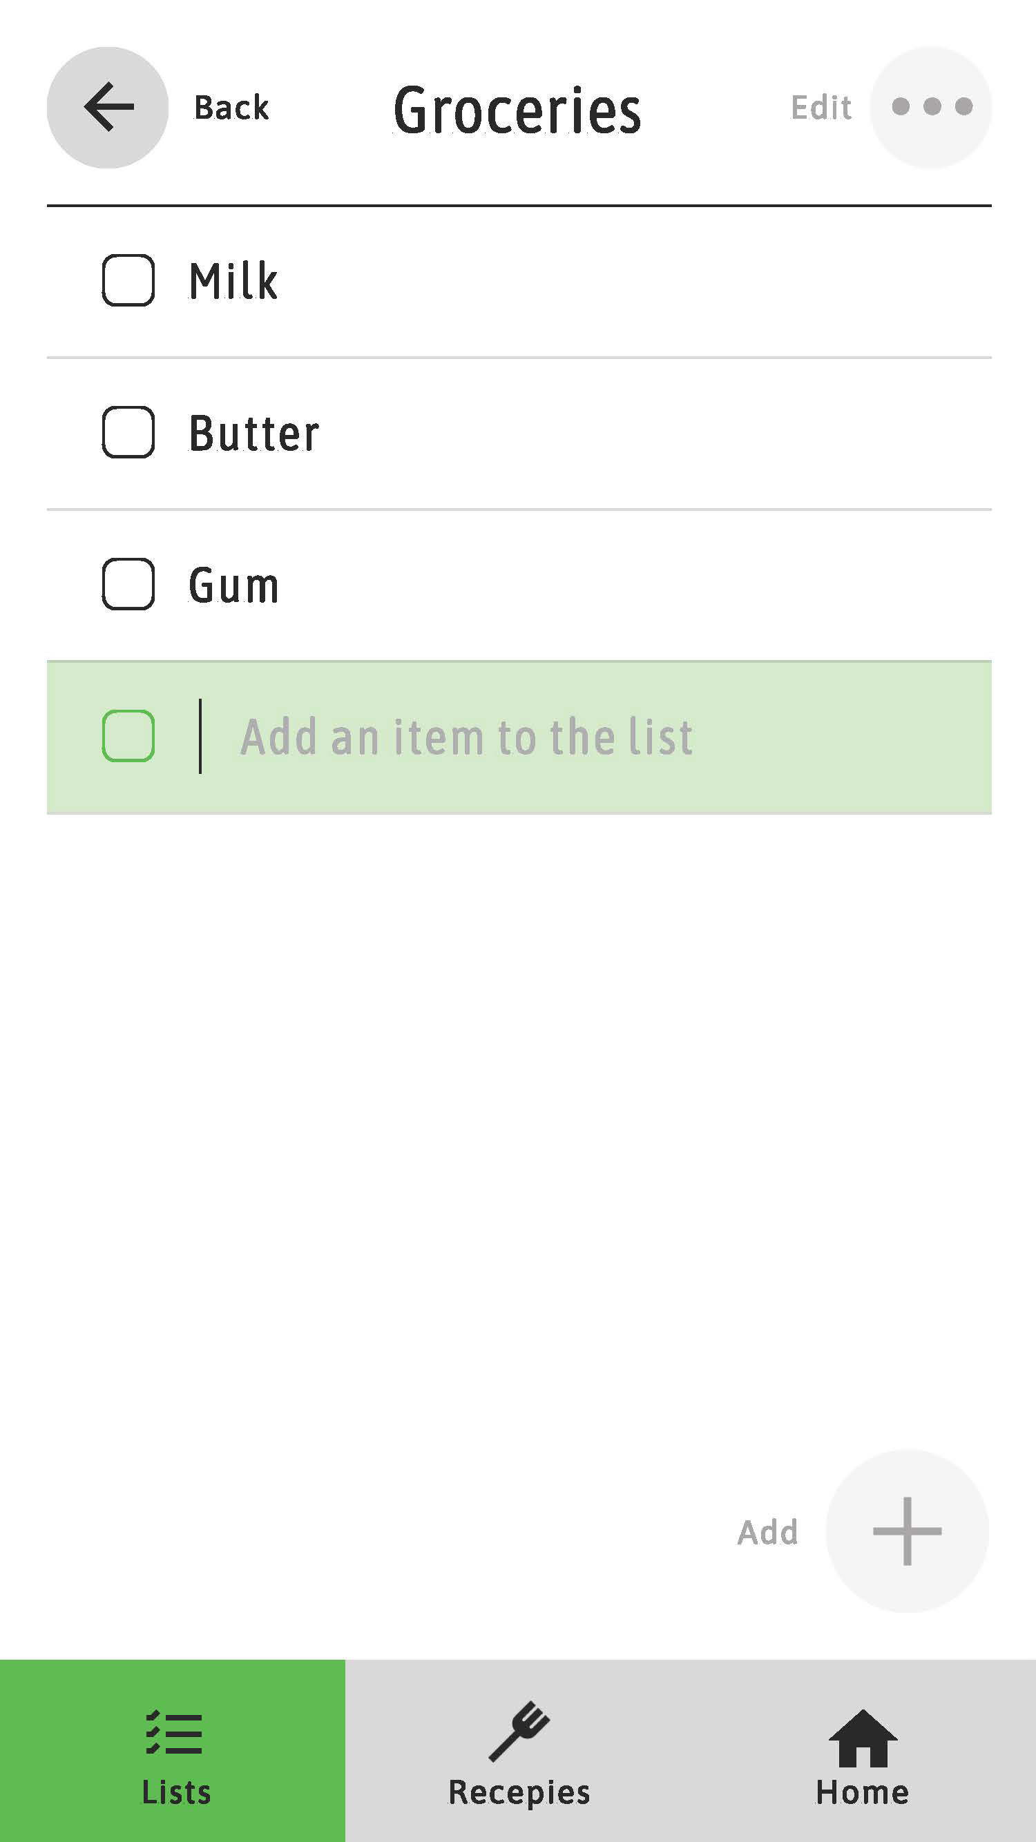Tap the back arrow icon
The height and width of the screenshot is (1842, 1036).
107,107
